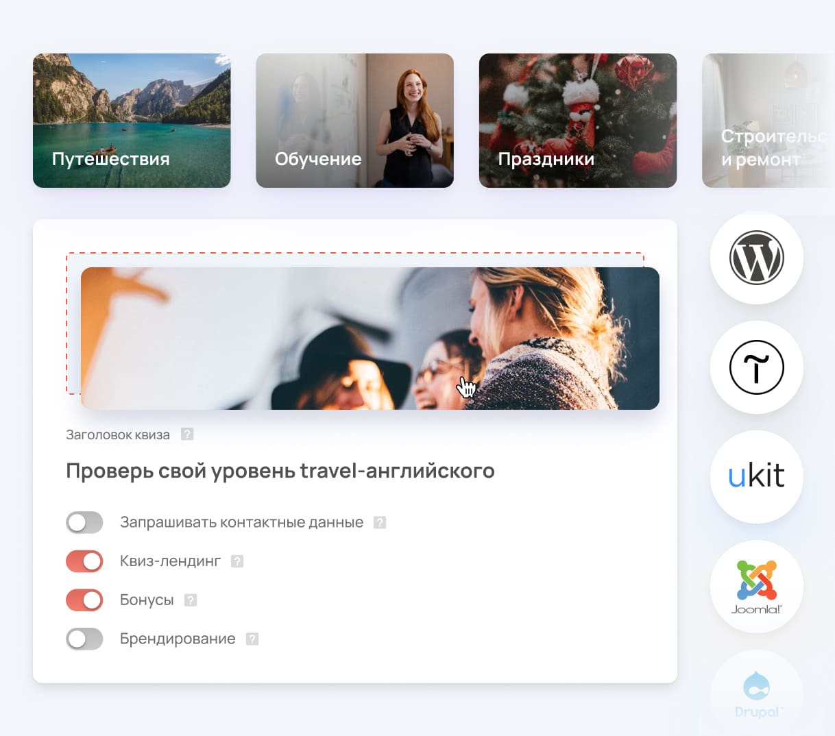Open the Обучение quiz template

[354, 121]
